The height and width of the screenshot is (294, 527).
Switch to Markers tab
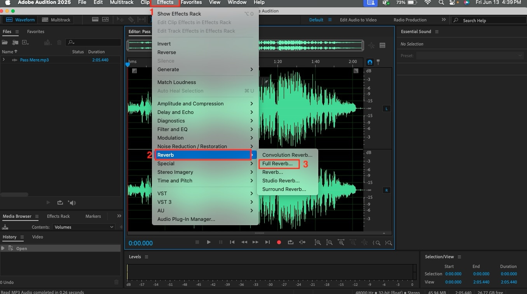pyautogui.click(x=93, y=216)
